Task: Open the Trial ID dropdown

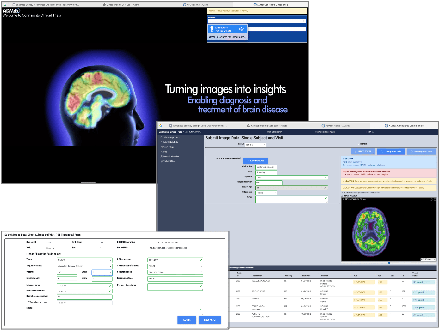Action: click(256, 145)
